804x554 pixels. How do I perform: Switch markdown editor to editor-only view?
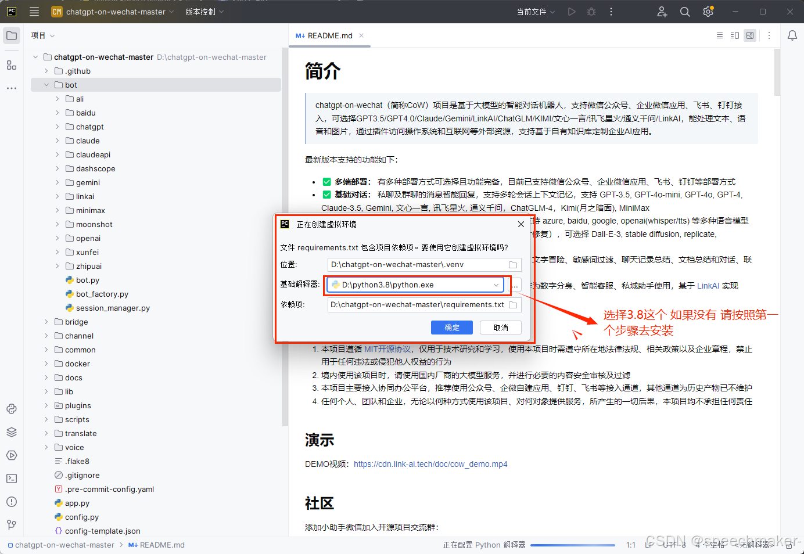click(x=720, y=35)
